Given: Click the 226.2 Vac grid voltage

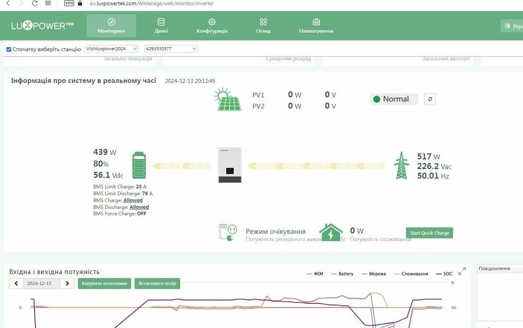Looking at the screenshot, I should [x=434, y=166].
